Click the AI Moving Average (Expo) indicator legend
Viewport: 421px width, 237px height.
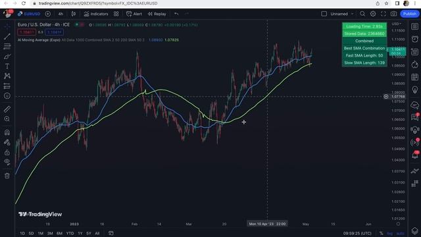pos(39,39)
